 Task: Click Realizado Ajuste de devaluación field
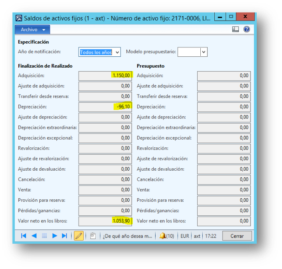[105, 169]
